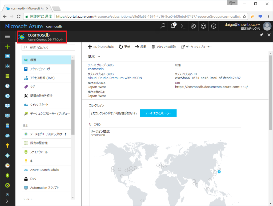This screenshot has height=206, width=273.
Task: Click the W extension icon in Chrome
Action: pos(252,16)
